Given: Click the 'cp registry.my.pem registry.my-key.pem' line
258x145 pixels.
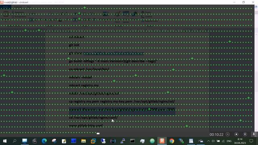Looking at the screenshot, I should coord(122,101).
